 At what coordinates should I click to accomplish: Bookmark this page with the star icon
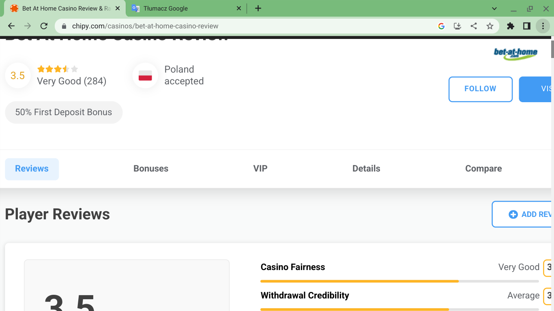coord(490,26)
